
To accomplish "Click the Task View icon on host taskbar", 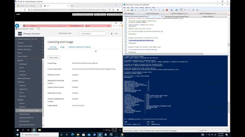I will [x=67, y=135].
